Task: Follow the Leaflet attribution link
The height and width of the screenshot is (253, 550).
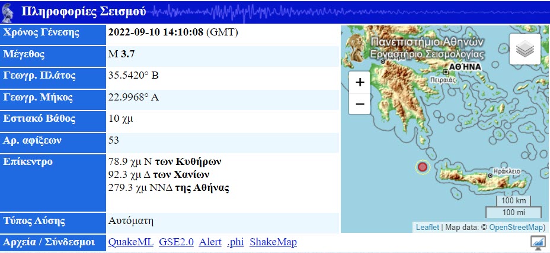Action: tap(427, 228)
